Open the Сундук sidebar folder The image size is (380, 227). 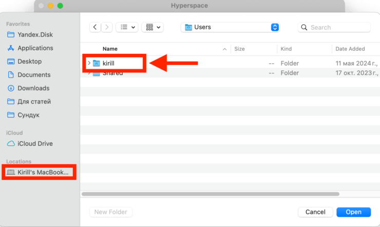[x=28, y=115]
